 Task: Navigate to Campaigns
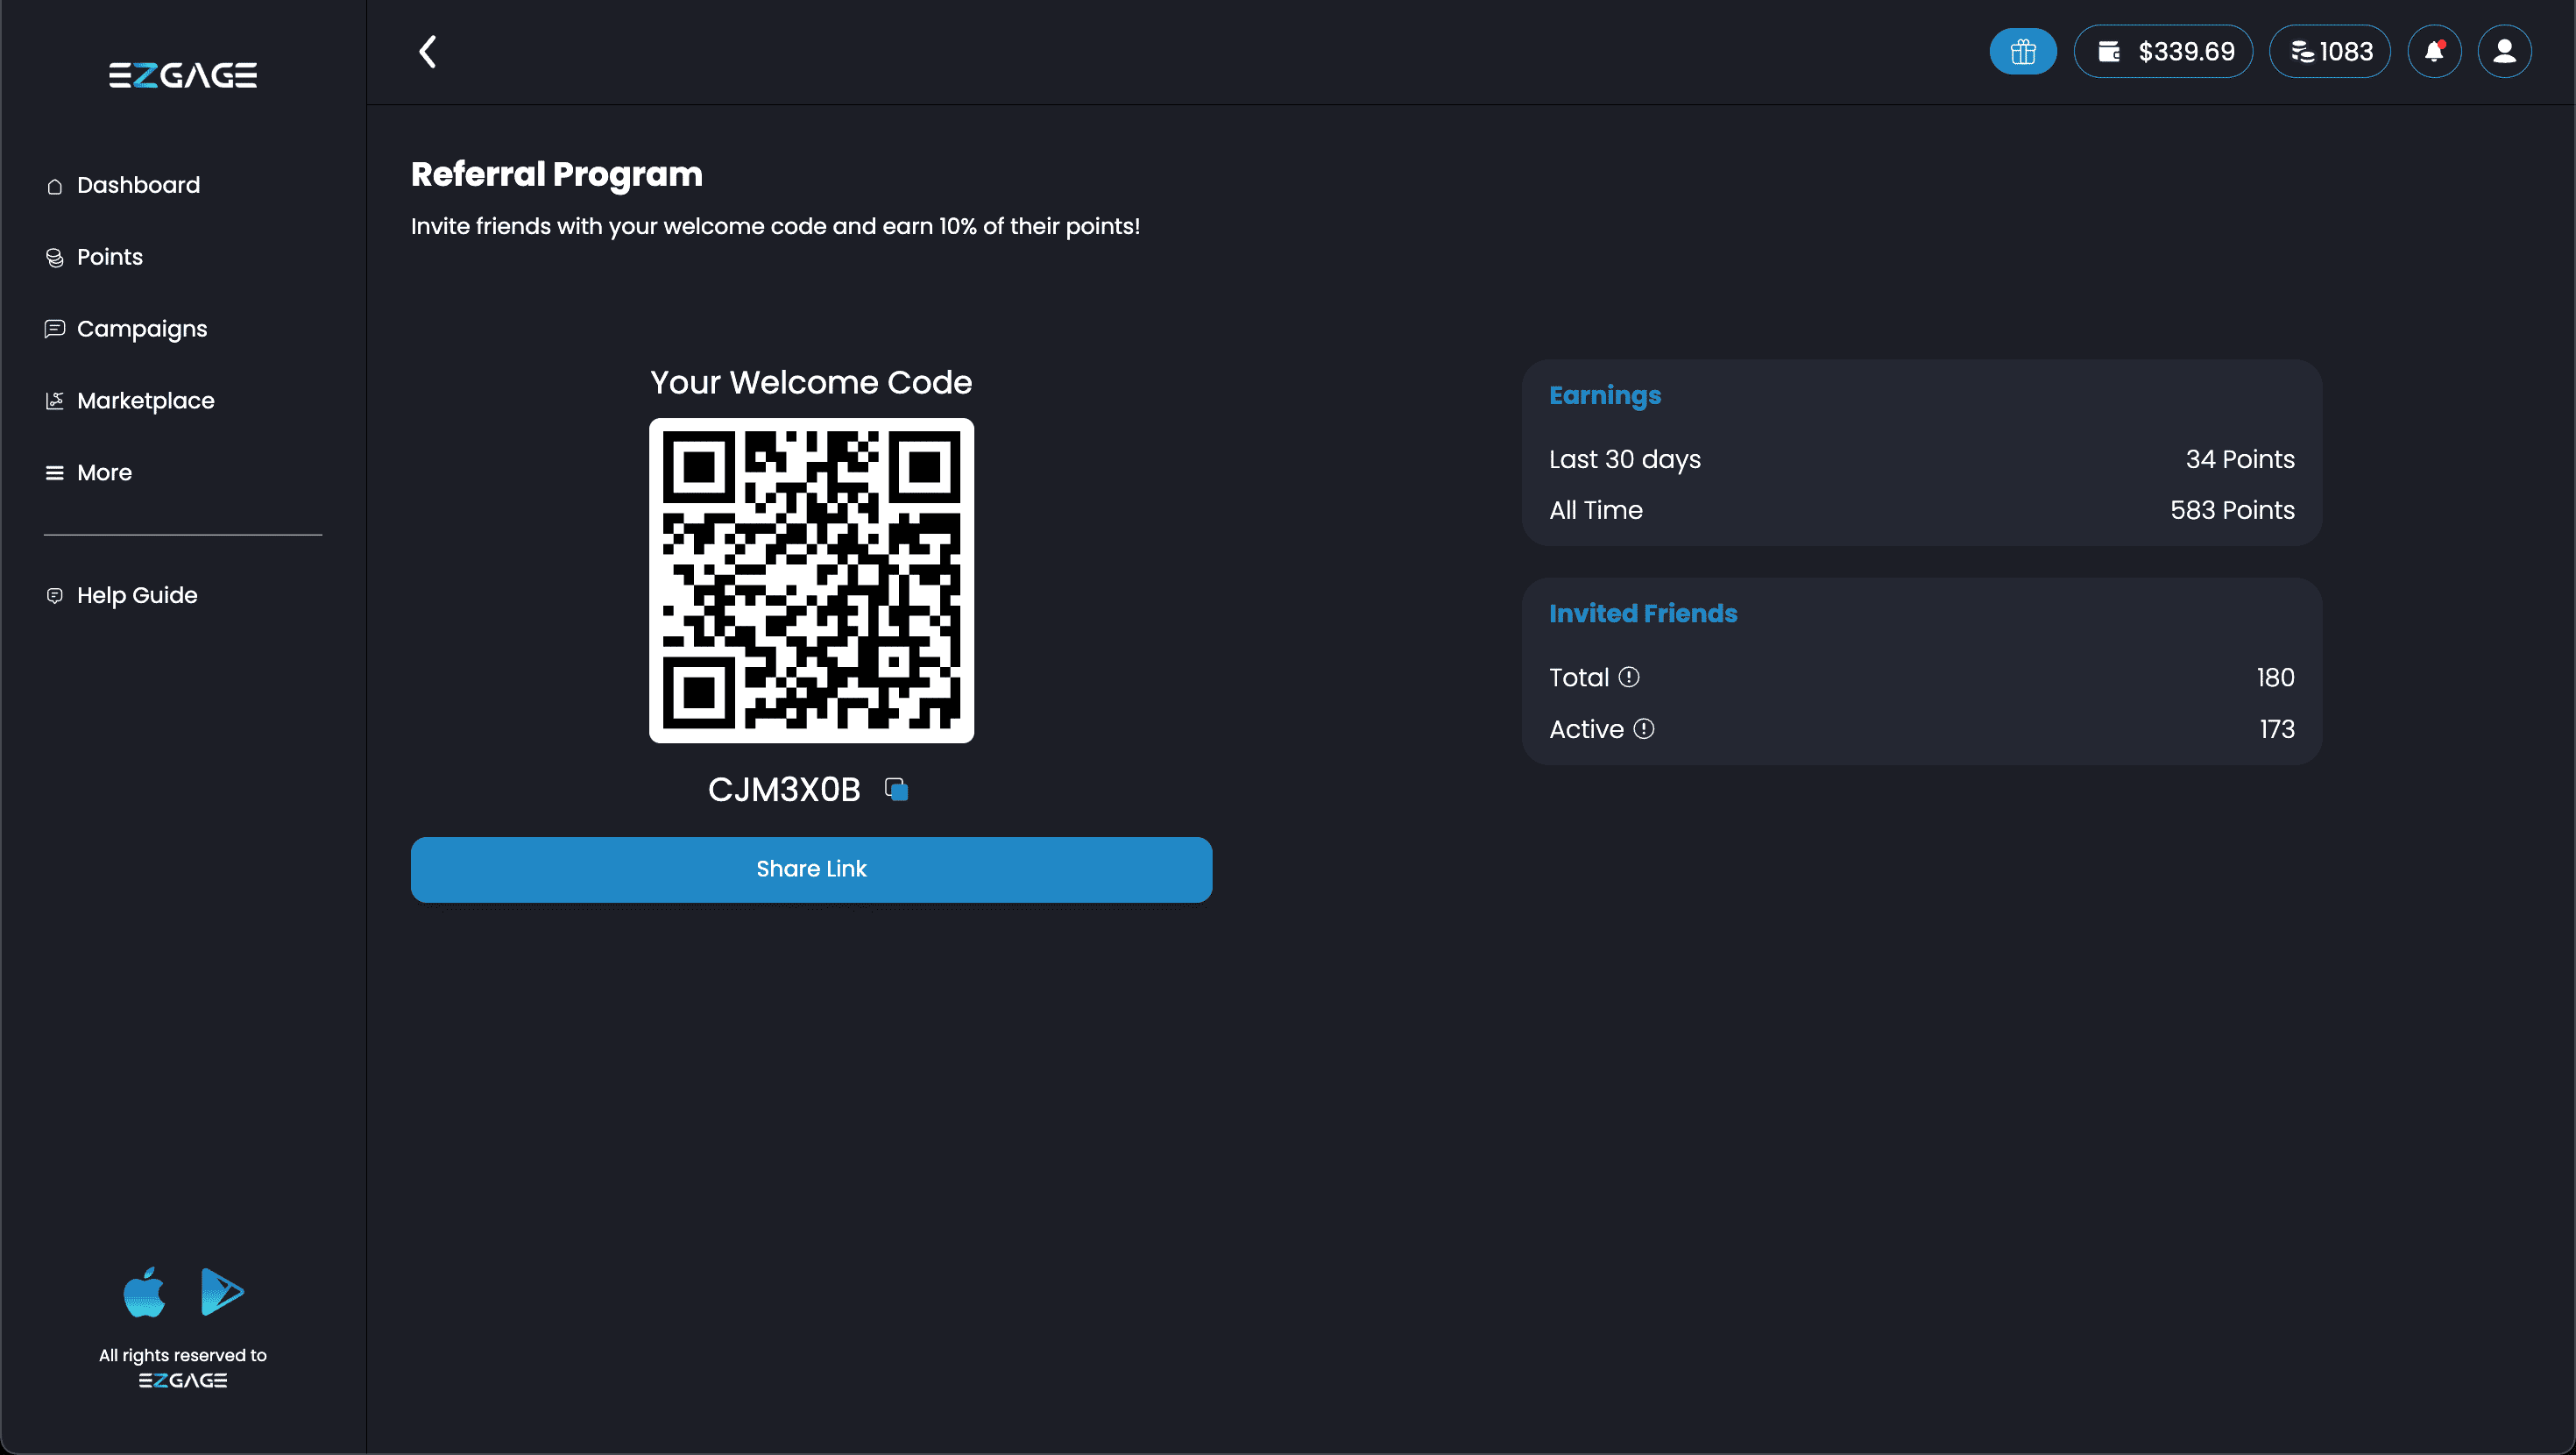point(142,330)
